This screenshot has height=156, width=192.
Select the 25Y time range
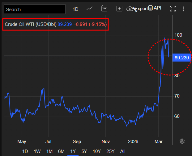[x=110, y=151]
